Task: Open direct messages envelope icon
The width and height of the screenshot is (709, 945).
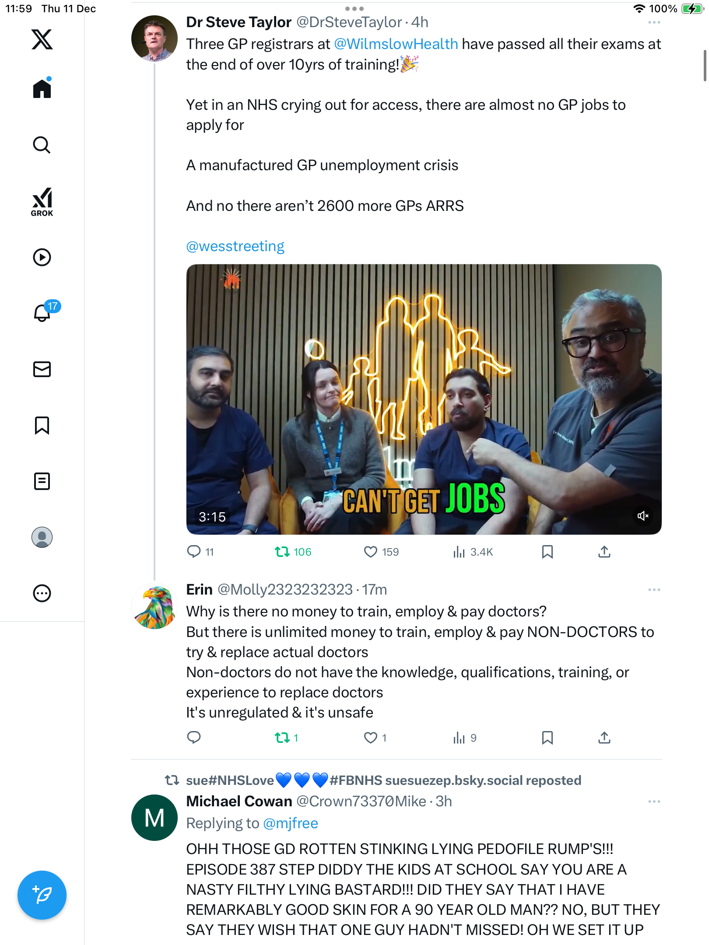Action: coord(42,369)
